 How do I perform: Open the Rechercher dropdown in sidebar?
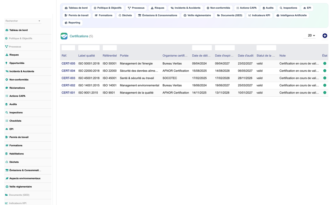tap(23, 21)
